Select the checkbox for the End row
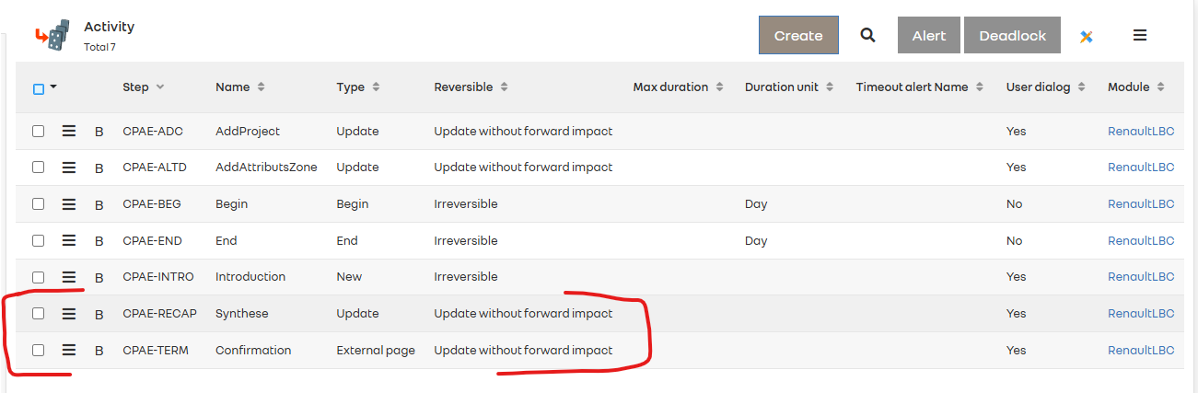This screenshot has height=393, width=1198. click(39, 240)
